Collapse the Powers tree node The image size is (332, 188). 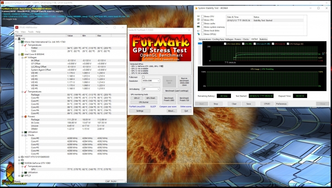(x=23, y=116)
